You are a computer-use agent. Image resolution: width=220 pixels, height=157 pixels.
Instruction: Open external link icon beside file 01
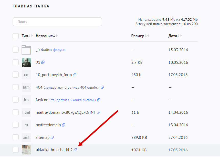43,62
